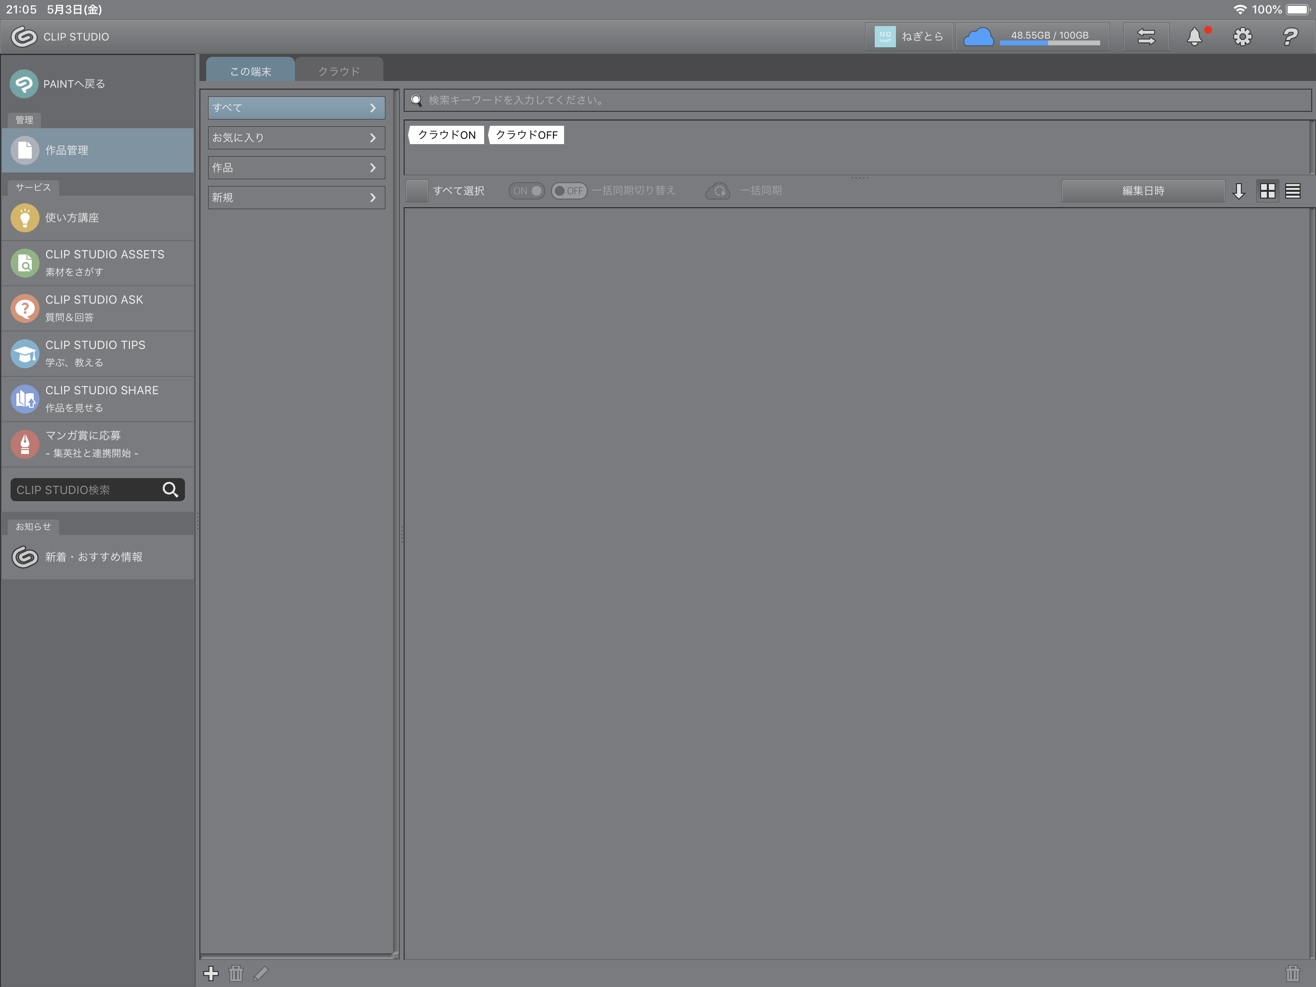1316x987 pixels.
Task: Open the 編集日時 sort dropdown
Action: pyautogui.click(x=1142, y=190)
